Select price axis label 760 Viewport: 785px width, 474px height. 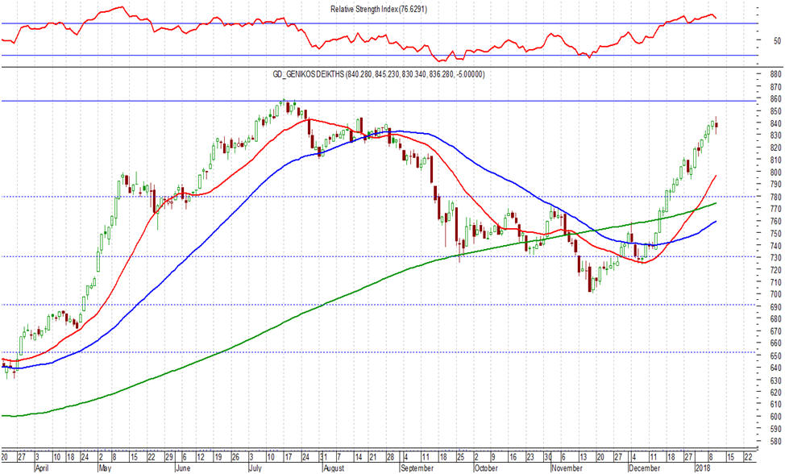tap(775, 221)
